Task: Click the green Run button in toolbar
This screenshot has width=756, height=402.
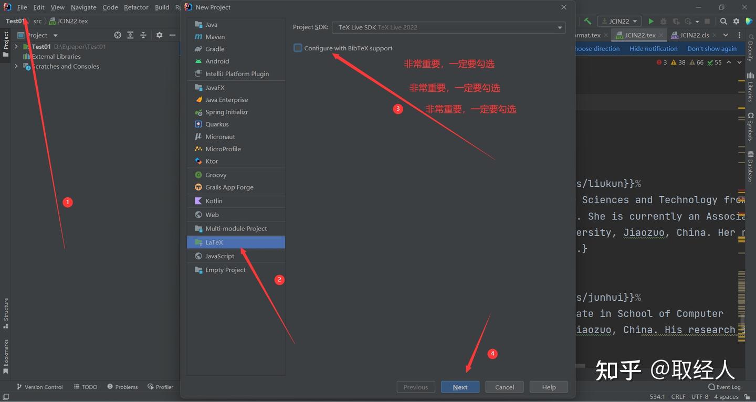Action: coord(651,21)
